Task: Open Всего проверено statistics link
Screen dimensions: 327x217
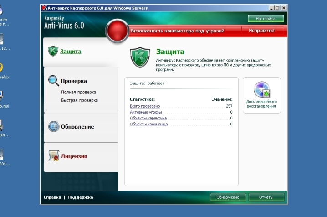Action: 145,106
